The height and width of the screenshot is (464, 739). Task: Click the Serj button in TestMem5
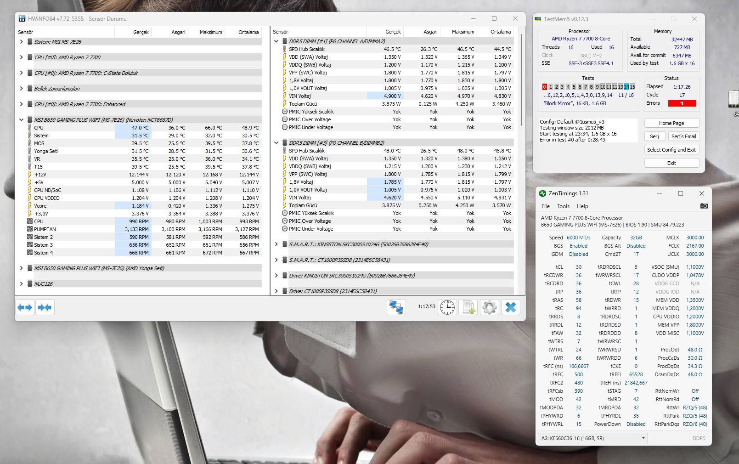654,136
